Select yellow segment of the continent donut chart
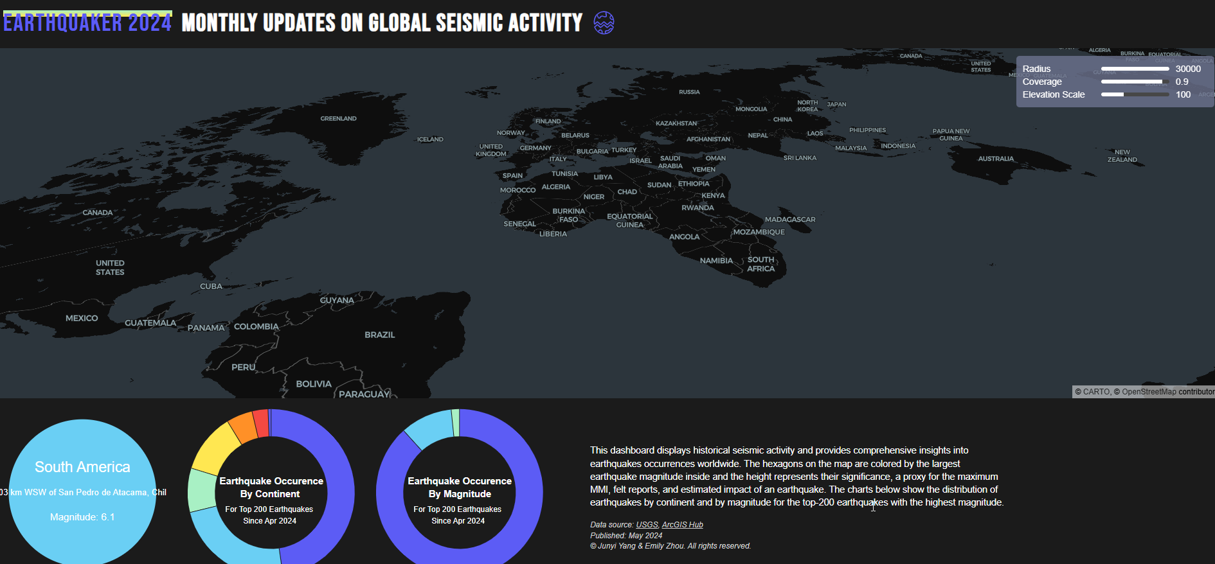 point(215,448)
